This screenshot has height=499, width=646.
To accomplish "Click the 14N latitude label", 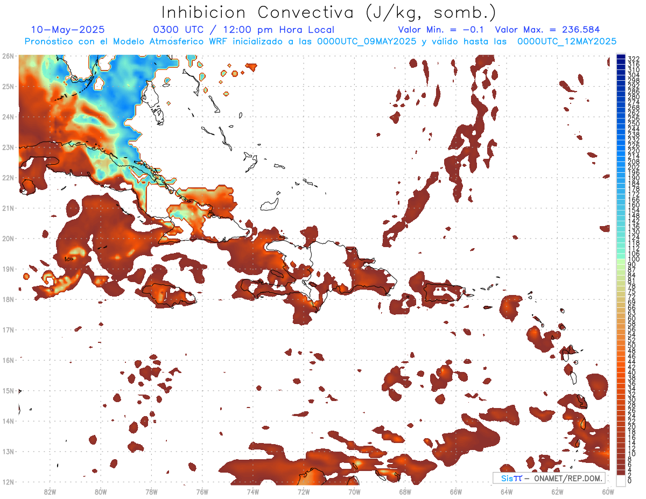I will click(8, 420).
